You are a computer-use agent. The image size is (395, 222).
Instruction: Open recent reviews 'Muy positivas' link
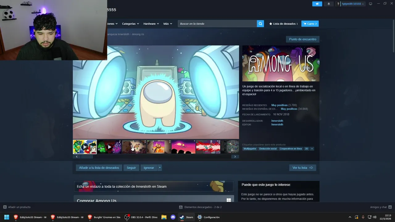coord(279,105)
